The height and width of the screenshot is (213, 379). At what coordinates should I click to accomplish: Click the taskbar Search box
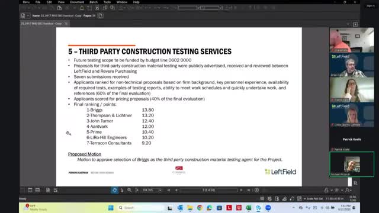click(140, 208)
